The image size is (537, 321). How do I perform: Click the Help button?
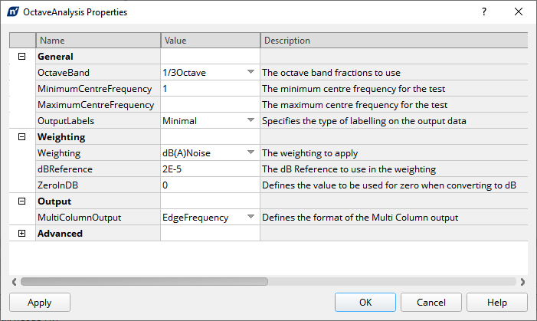tap(497, 302)
